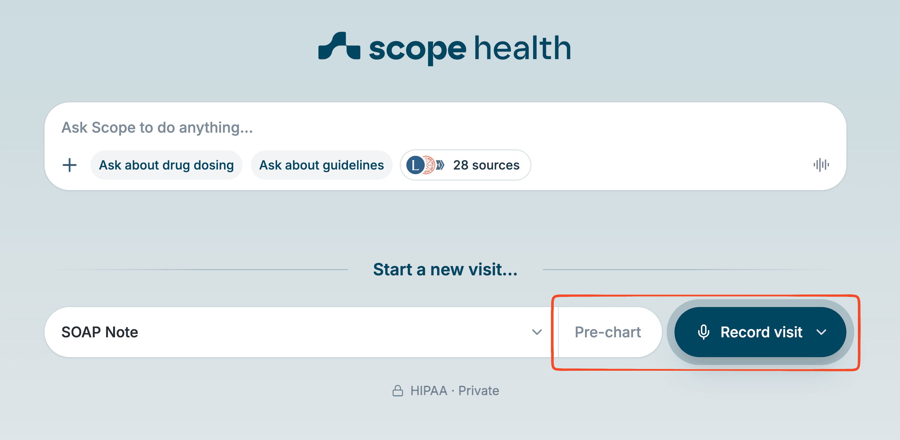Start recording with the Record visit label

(x=761, y=332)
